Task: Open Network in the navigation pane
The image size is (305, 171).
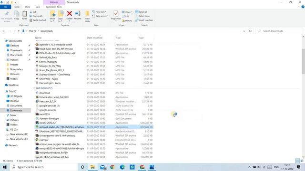Action: pyautogui.click(x=13, y=145)
